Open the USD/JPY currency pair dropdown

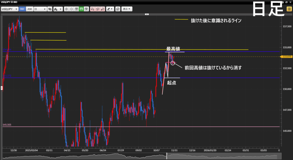click(x=9, y=9)
